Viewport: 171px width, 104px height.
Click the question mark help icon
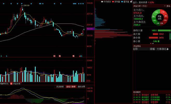point(165,6)
